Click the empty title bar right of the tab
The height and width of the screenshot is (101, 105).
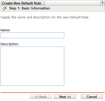pos(73,3)
